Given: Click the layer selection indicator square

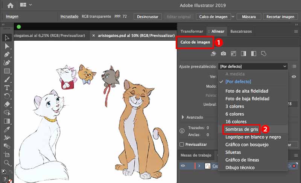Looking at the screenshot, I should tap(294, 166).
